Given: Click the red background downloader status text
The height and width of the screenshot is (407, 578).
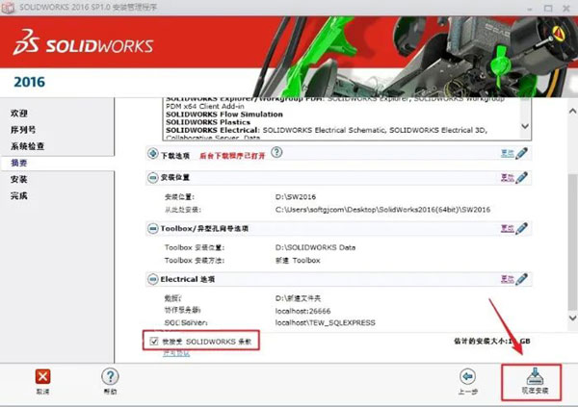Looking at the screenshot, I should pos(232,156).
